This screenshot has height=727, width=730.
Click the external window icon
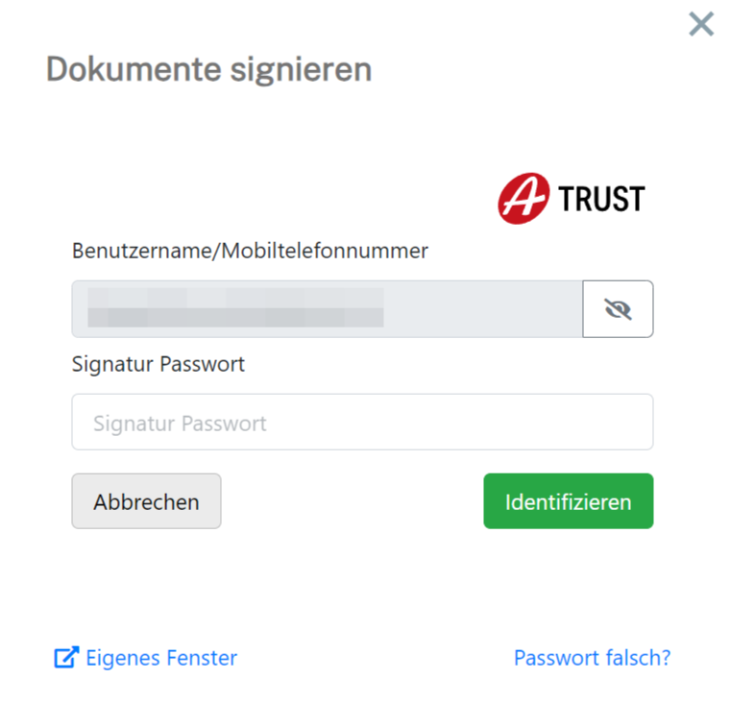point(65,658)
